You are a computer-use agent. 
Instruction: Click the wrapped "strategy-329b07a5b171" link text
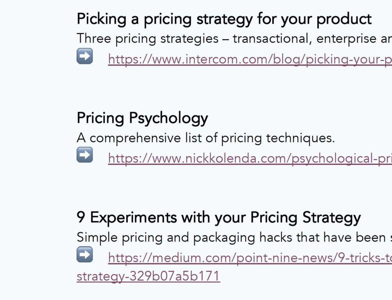pos(148,276)
